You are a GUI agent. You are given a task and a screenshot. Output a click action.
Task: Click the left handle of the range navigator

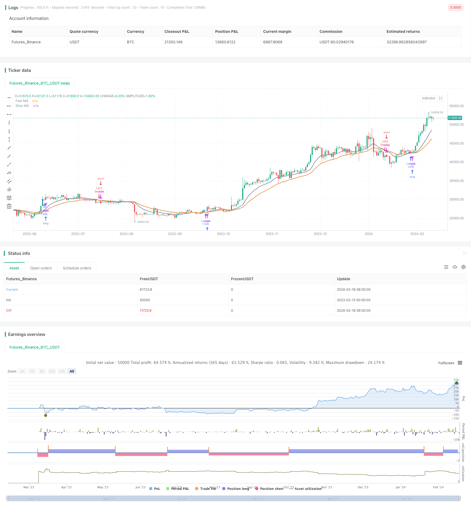8,498
